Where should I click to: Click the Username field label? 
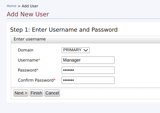pyautogui.click(x=28, y=60)
